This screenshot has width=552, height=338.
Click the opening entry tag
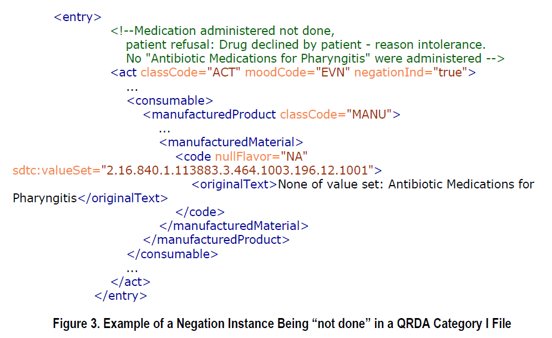(x=78, y=17)
